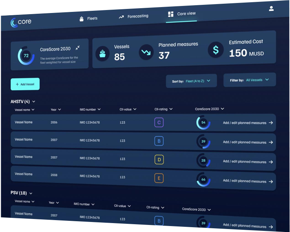290x232 pixels.
Task: Open the Forecasting tab
Action: (x=133, y=16)
